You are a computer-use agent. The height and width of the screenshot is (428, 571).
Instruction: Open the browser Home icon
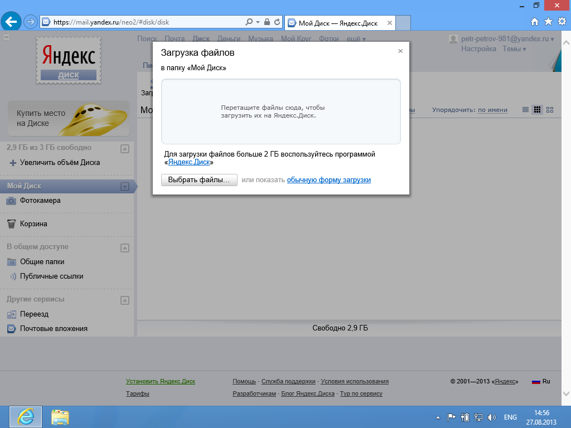pos(535,22)
